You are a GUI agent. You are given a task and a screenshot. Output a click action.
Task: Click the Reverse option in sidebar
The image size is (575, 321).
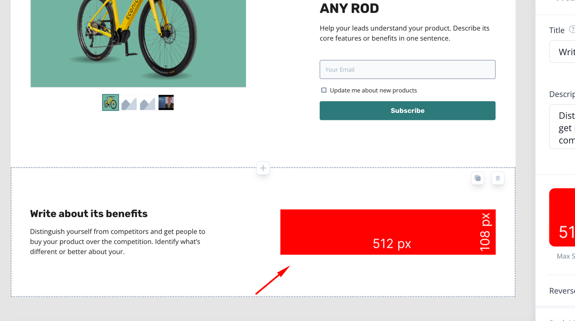pyautogui.click(x=562, y=291)
